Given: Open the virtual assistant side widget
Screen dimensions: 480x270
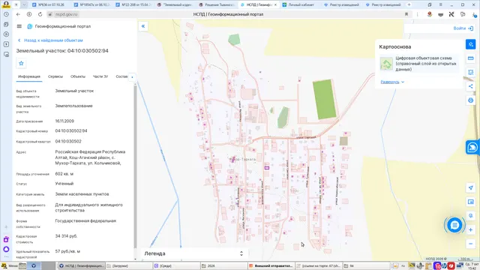Looking at the screenshot, I should (472, 148).
